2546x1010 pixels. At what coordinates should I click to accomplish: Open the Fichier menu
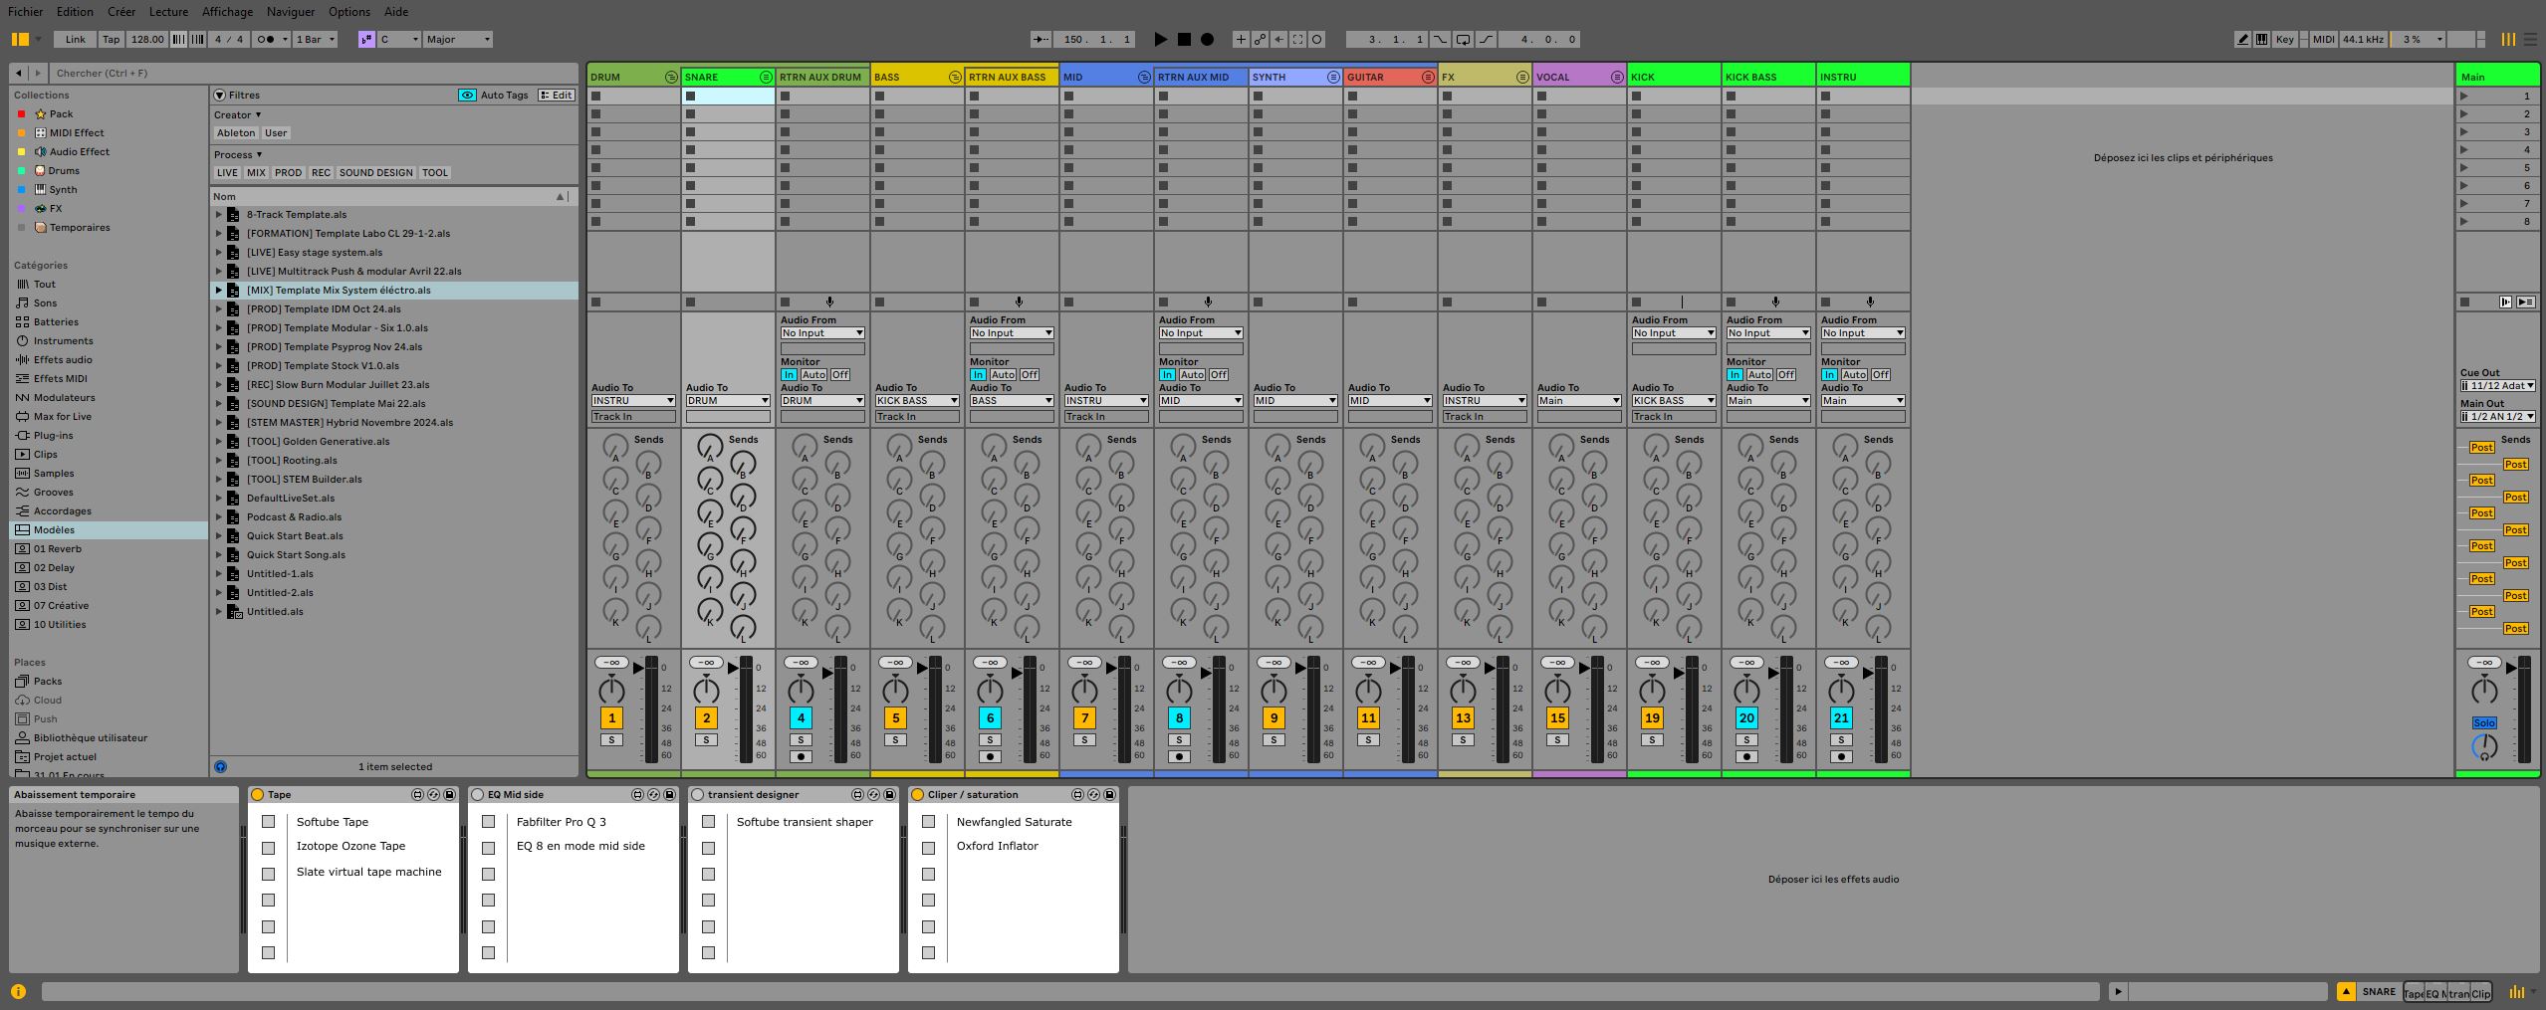pos(26,12)
